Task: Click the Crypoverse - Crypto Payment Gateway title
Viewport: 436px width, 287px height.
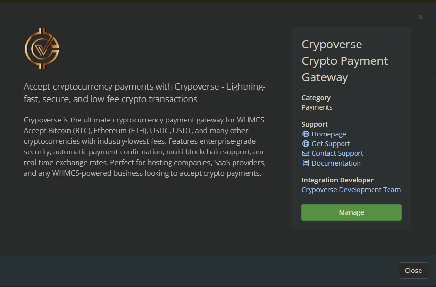Action: tap(345, 61)
